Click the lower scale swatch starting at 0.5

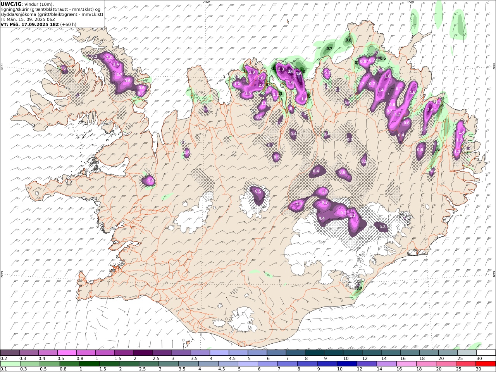(50, 364)
